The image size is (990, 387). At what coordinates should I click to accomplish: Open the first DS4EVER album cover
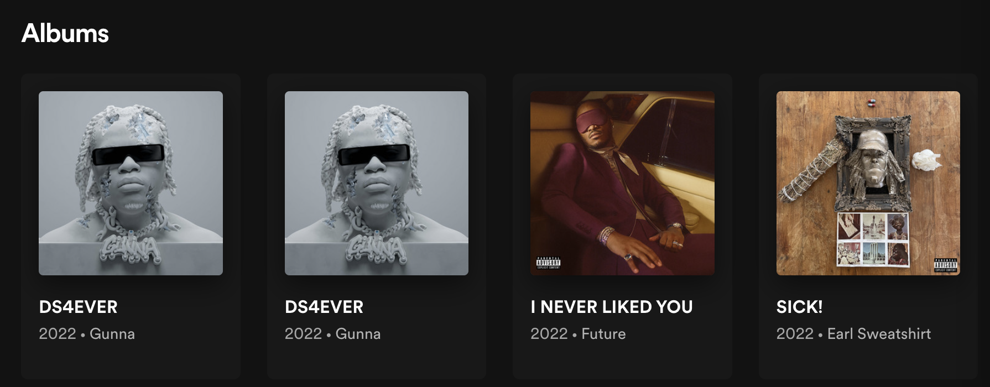131,183
